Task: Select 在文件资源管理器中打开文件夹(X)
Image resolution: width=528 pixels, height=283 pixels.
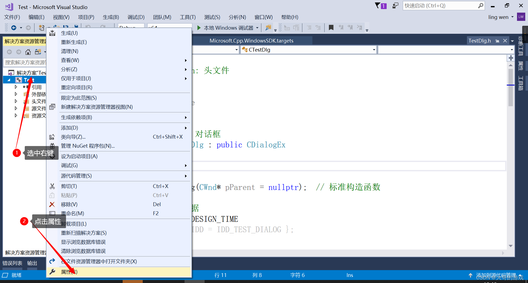Action: click(119, 262)
